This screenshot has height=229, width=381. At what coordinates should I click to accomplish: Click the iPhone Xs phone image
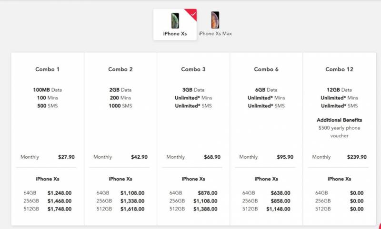click(175, 20)
